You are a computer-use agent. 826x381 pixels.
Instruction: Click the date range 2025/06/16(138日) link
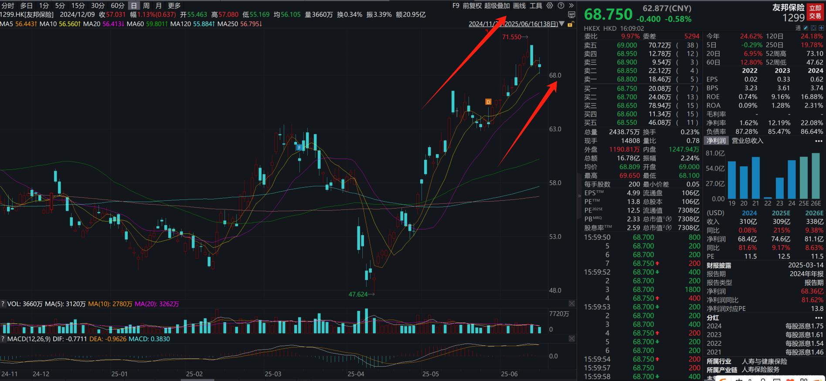point(531,24)
